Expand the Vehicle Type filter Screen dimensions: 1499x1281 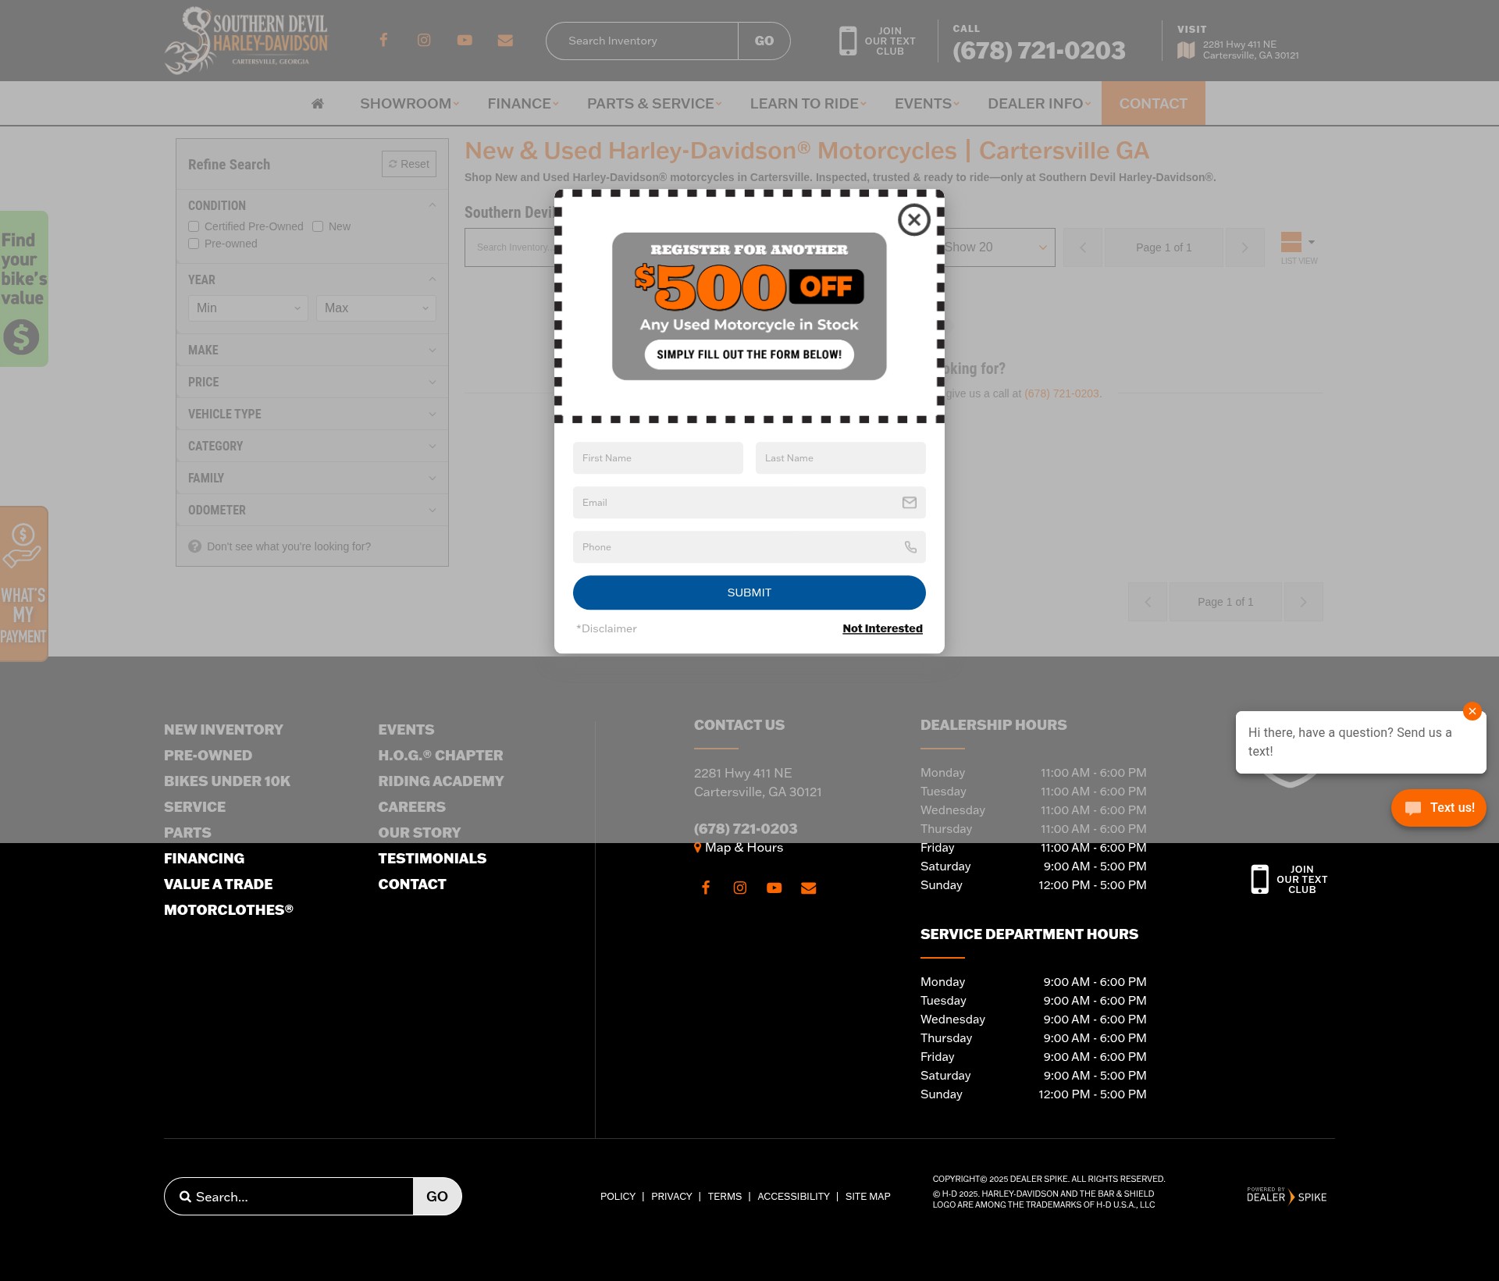point(312,415)
